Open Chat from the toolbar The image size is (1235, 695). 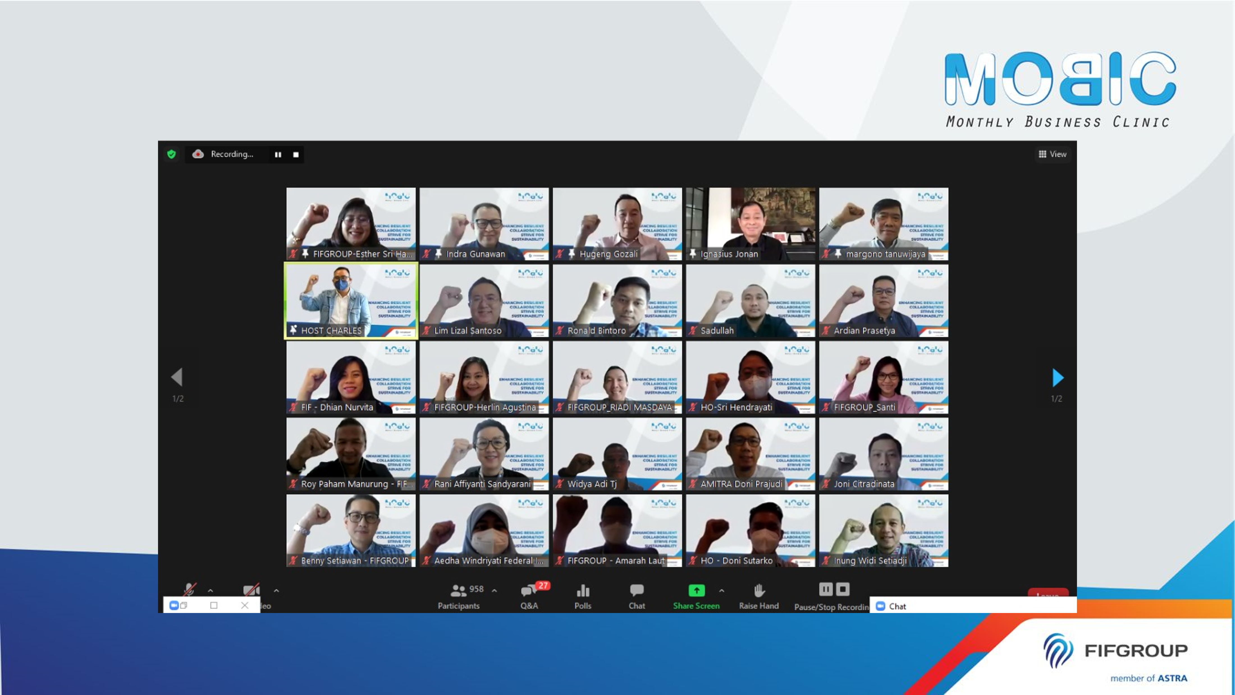click(637, 597)
